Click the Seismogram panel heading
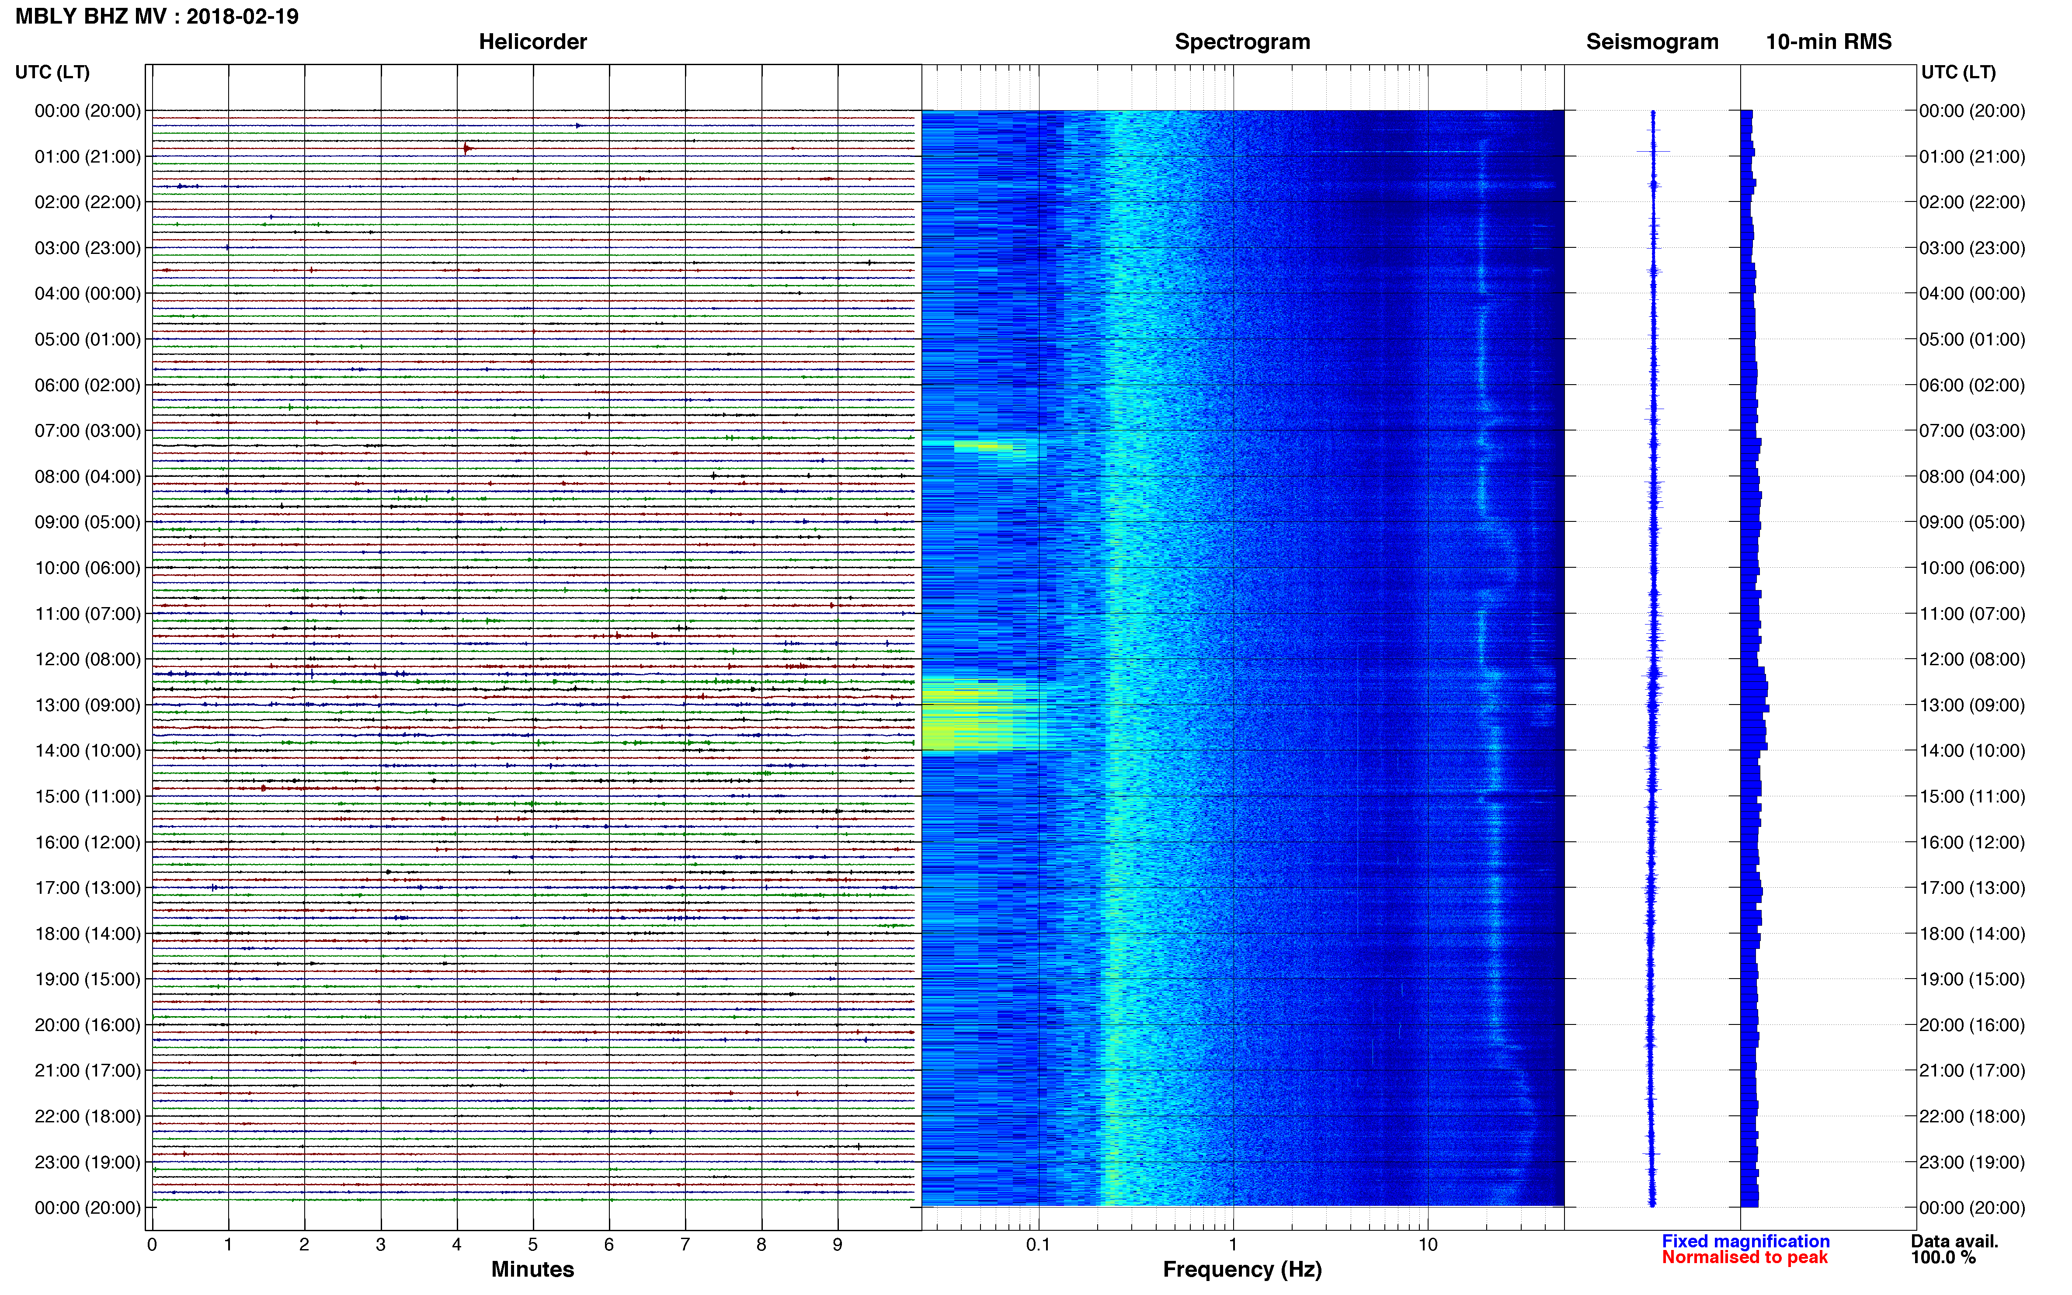The image size is (2072, 1295). point(1651,42)
